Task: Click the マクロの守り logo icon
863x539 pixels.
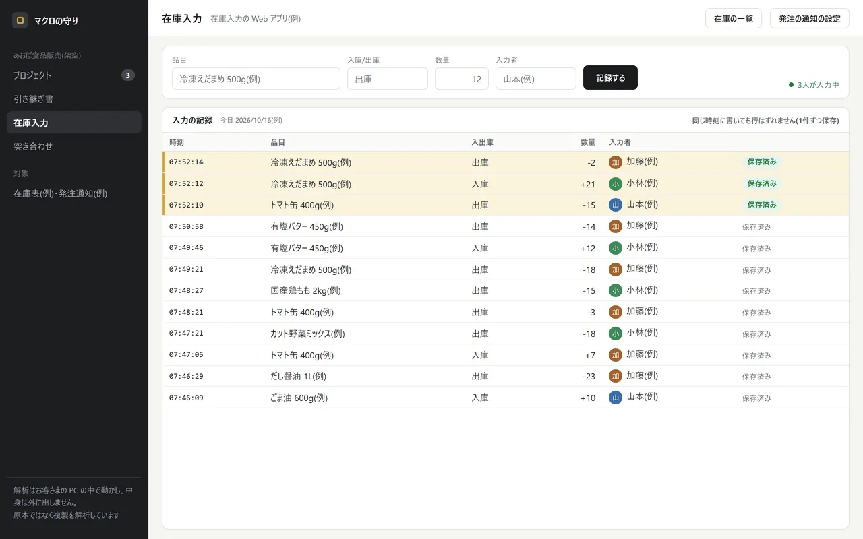Action: click(x=20, y=20)
